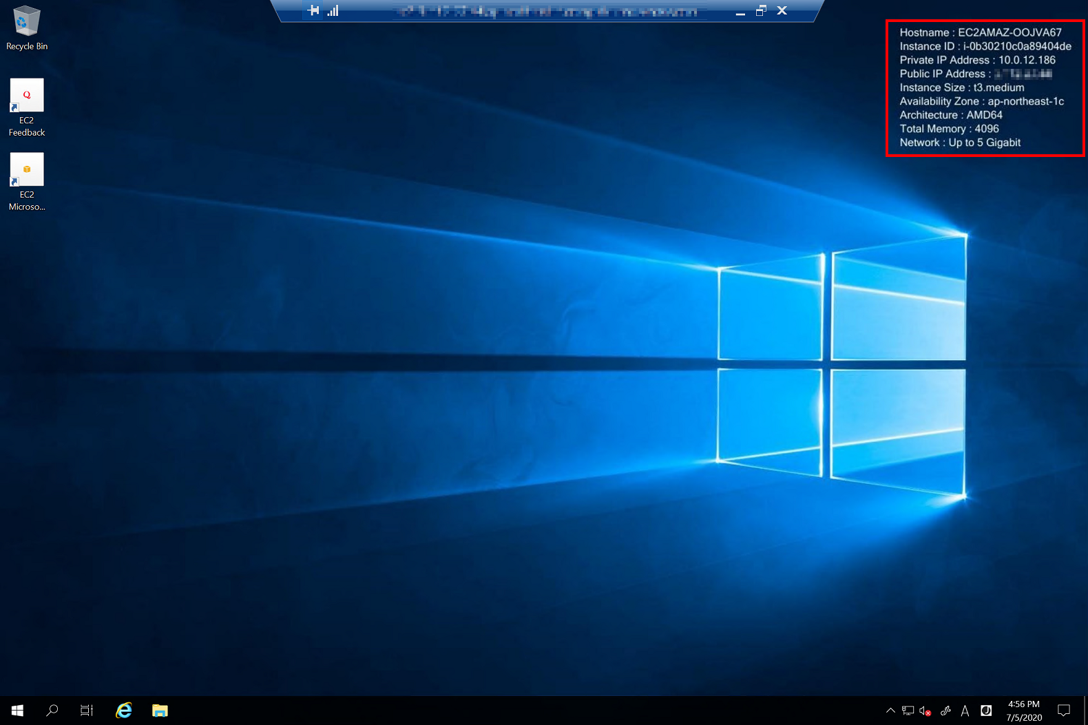Show connection quality signal info
1088x725 pixels.
[x=333, y=10]
